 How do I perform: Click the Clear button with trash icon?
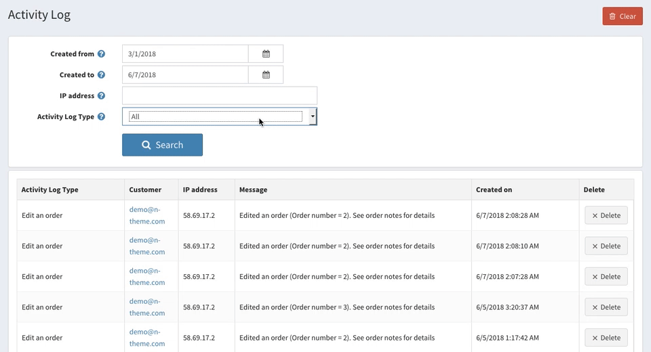(623, 16)
